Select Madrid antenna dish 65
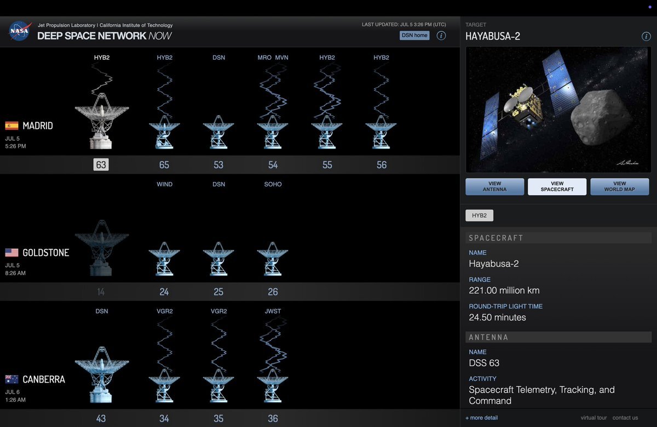This screenshot has width=657, height=427. click(x=164, y=132)
